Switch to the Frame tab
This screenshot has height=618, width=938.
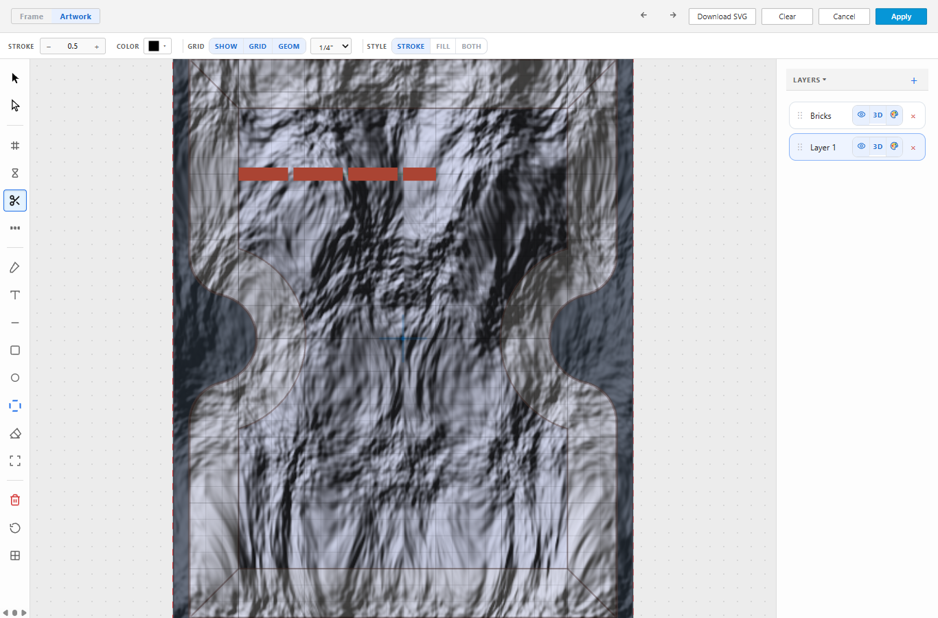coord(32,16)
